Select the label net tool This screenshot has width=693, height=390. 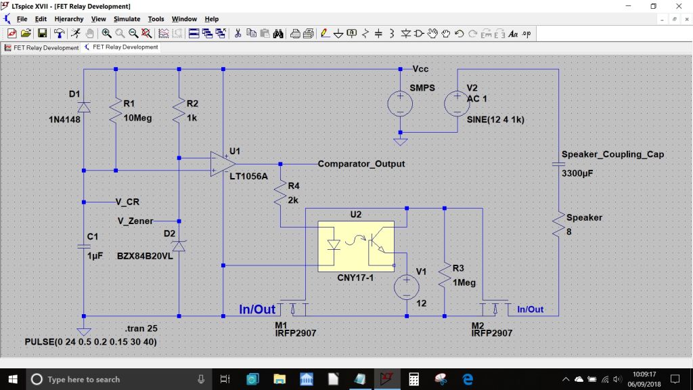[x=352, y=34]
